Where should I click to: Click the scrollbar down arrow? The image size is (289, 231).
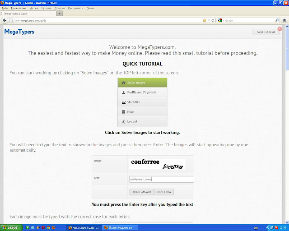tap(287, 222)
